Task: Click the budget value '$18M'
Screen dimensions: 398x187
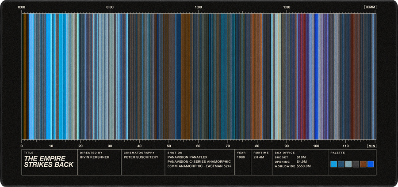Action: pos(301,157)
